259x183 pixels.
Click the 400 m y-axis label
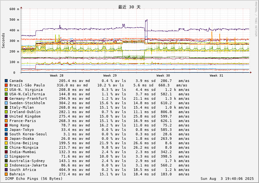pos(14,30)
